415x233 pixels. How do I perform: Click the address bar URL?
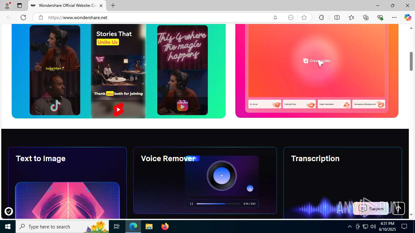[x=78, y=17]
